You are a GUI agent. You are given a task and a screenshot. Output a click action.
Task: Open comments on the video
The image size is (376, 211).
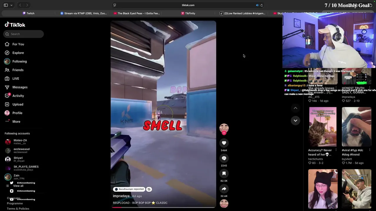pyautogui.click(x=224, y=158)
